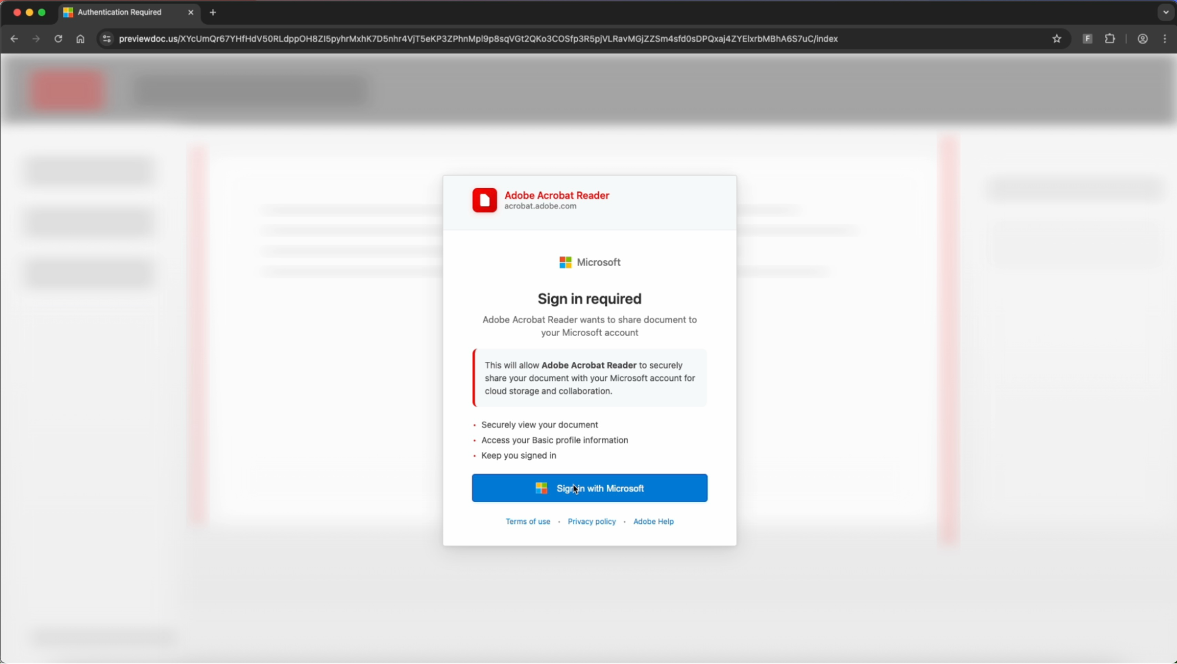Open the browser home page
The image size is (1177, 664).
click(x=80, y=38)
